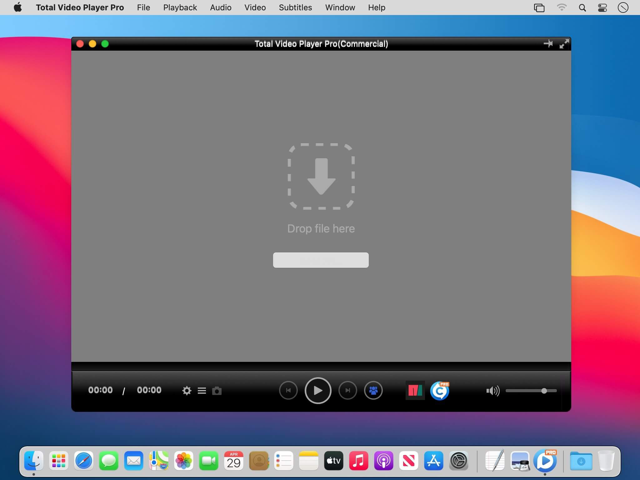Open the playlist icon in control bar
This screenshot has height=480, width=640.
[202, 390]
